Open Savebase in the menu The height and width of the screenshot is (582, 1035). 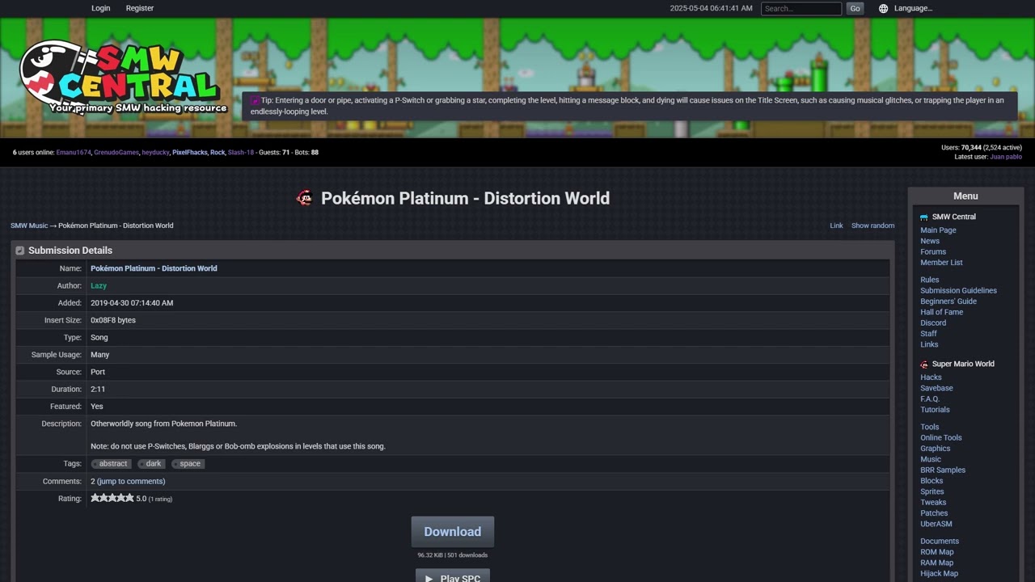(936, 388)
